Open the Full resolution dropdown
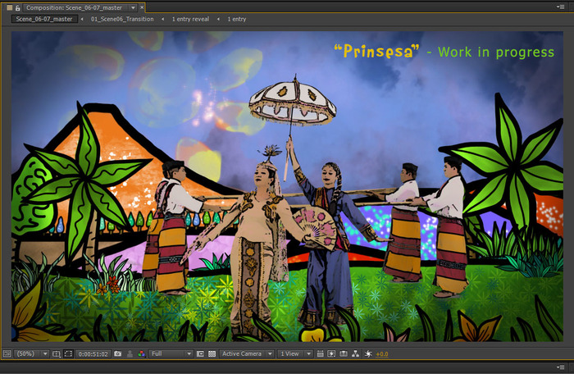 coord(171,353)
